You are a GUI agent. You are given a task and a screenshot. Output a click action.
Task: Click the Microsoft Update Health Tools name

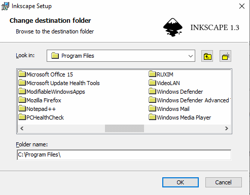[63, 83]
